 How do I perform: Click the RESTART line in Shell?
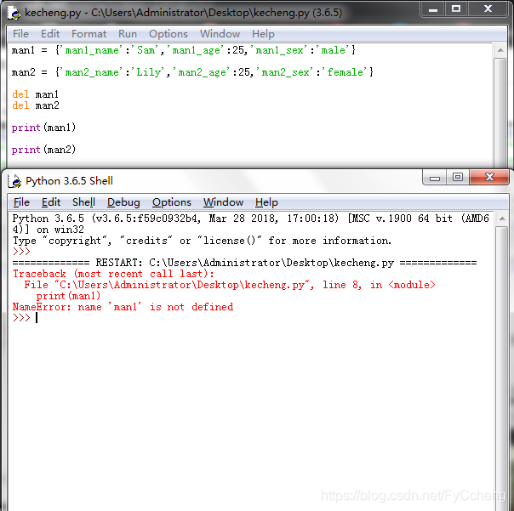pos(244,263)
